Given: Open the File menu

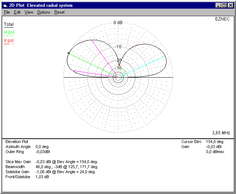Looking at the screenshot, I should [7, 12].
